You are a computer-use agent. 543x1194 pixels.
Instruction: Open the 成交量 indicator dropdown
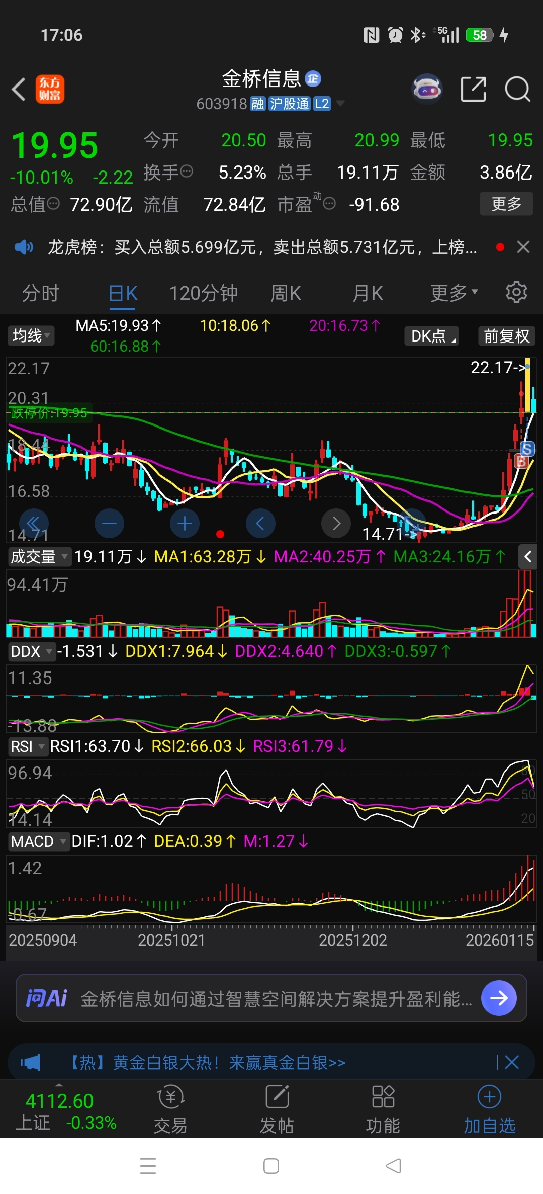(x=39, y=557)
